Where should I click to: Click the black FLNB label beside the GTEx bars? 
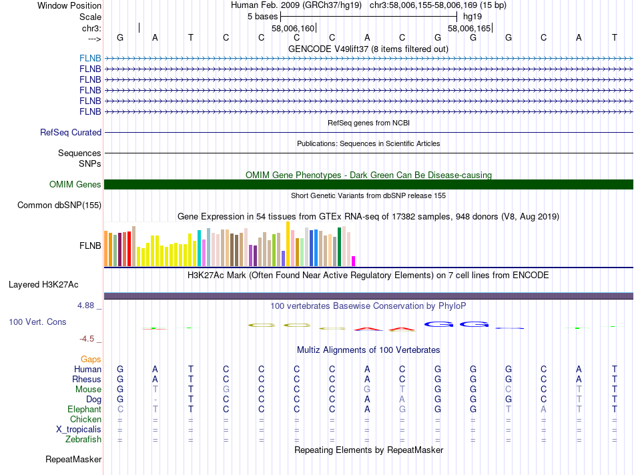[90, 246]
